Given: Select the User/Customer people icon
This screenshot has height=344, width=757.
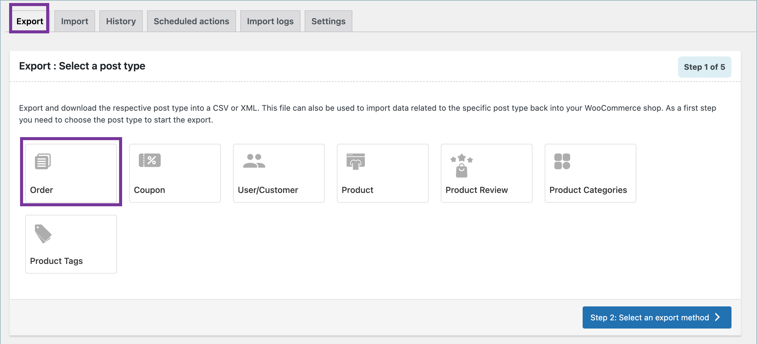Looking at the screenshot, I should click(x=254, y=161).
